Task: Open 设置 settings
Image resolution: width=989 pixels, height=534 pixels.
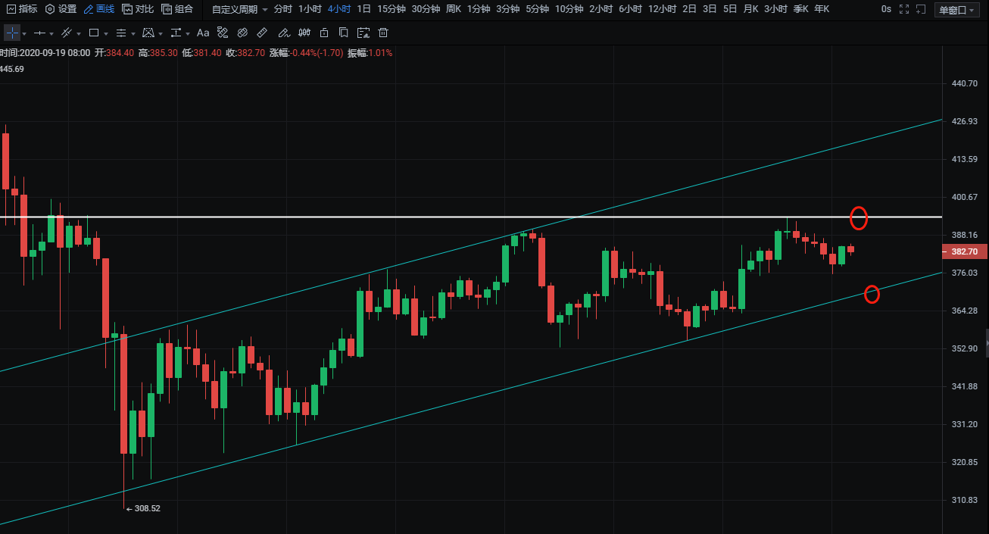Action: click(x=61, y=9)
